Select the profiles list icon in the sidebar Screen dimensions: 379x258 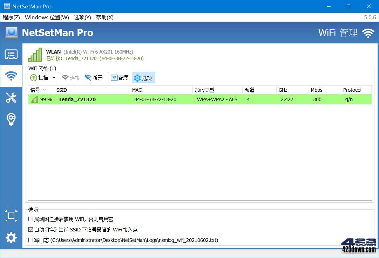[x=11, y=54]
